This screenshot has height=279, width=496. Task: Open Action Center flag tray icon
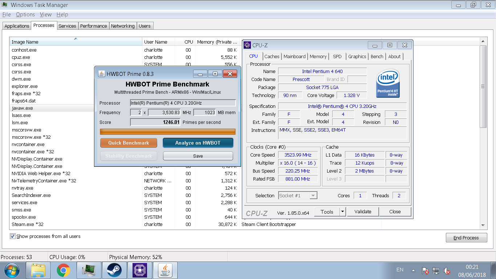pos(426,271)
